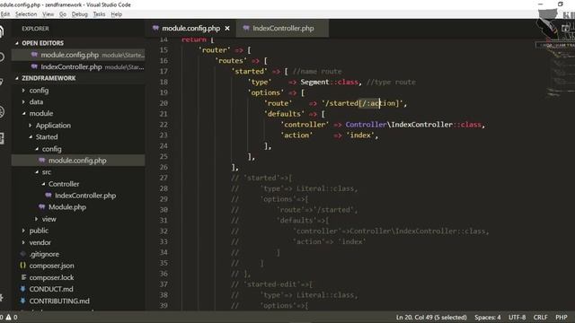Collapse the module folder
The width and height of the screenshot is (575, 323).
click(x=23, y=114)
